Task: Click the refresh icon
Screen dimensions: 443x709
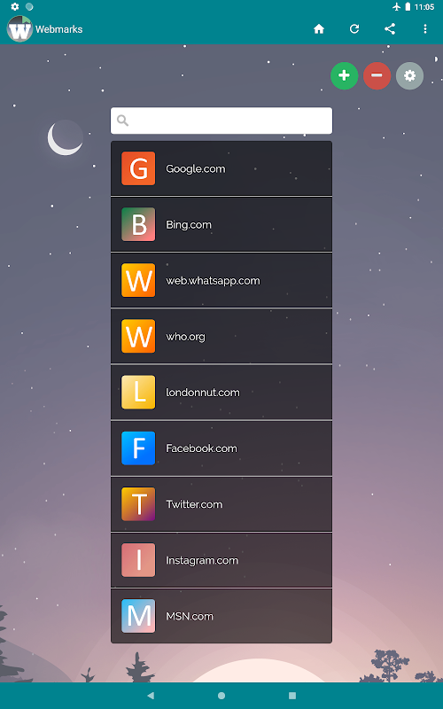Action: 354,29
